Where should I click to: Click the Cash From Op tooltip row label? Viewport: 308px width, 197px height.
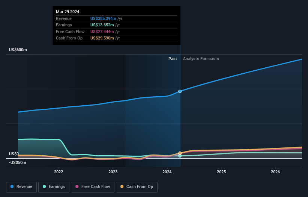[69, 38]
